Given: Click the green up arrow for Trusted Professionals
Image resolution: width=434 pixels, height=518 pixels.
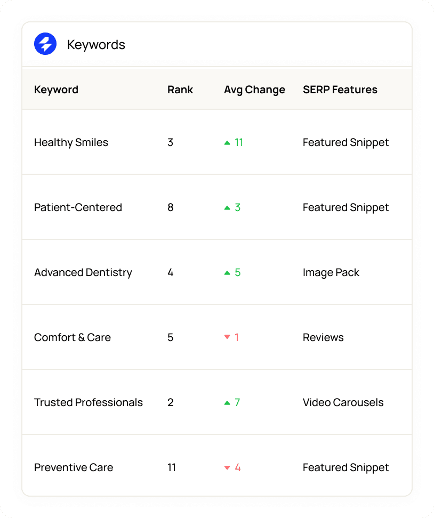Looking at the screenshot, I should tap(228, 402).
